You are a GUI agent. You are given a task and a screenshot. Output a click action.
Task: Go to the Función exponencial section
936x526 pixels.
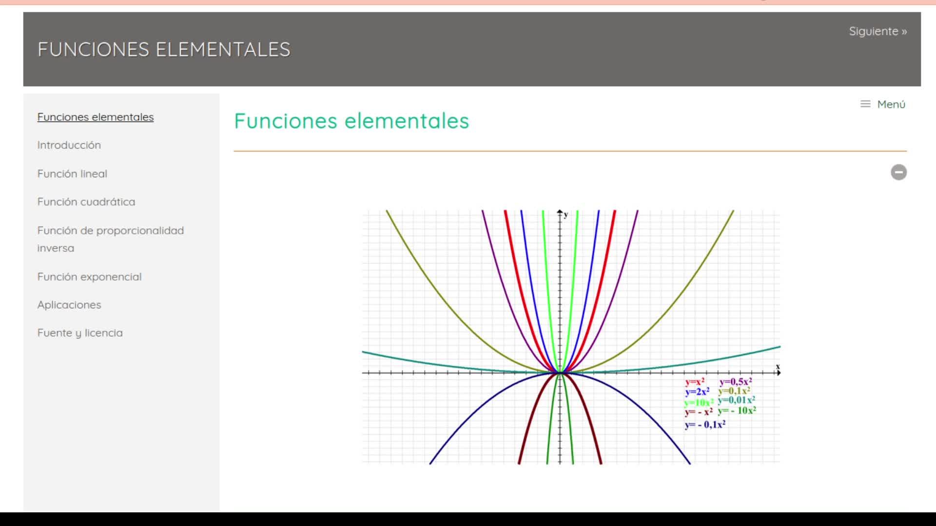click(x=89, y=277)
